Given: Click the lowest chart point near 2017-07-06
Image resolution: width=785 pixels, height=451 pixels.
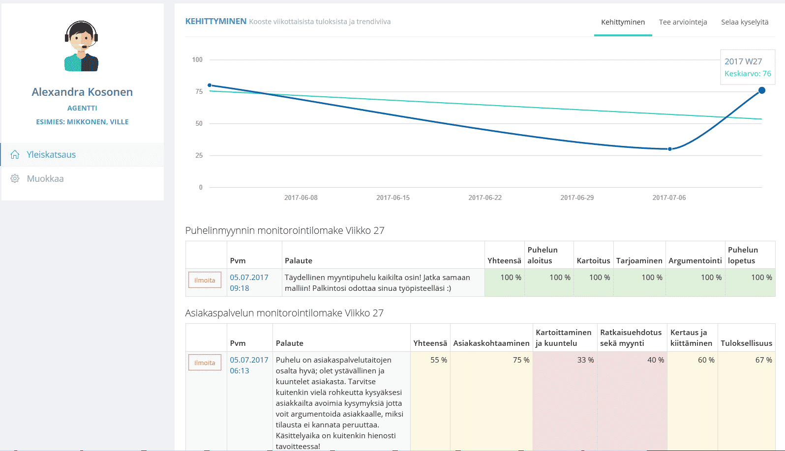Looking at the screenshot, I should [670, 149].
